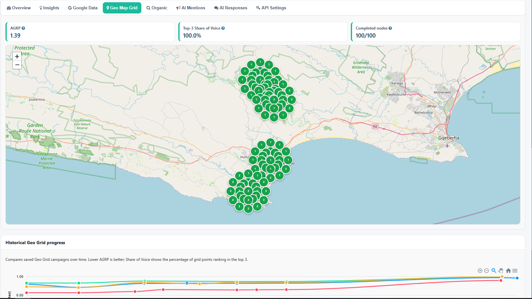This screenshot has height=299, width=532.
Task: Click the Top-3 Share of Voice help icon
Action: point(223,28)
